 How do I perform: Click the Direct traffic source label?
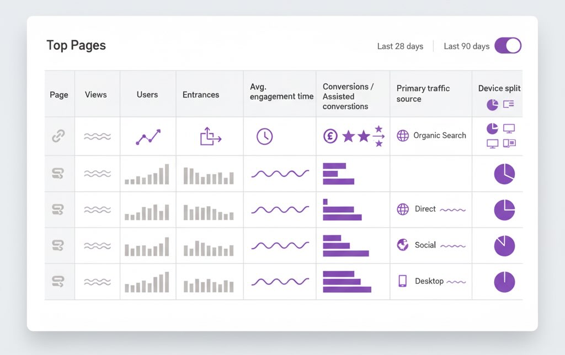click(x=424, y=210)
